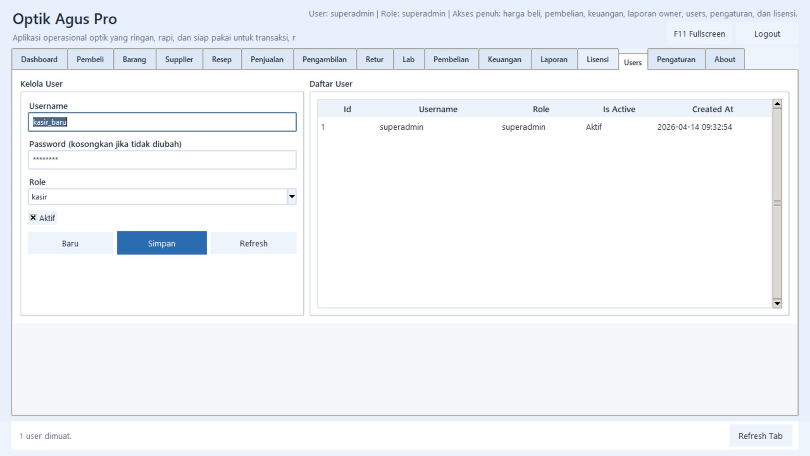Expand the Role dropdown arrow
The width and height of the screenshot is (810, 456).
[x=292, y=197]
